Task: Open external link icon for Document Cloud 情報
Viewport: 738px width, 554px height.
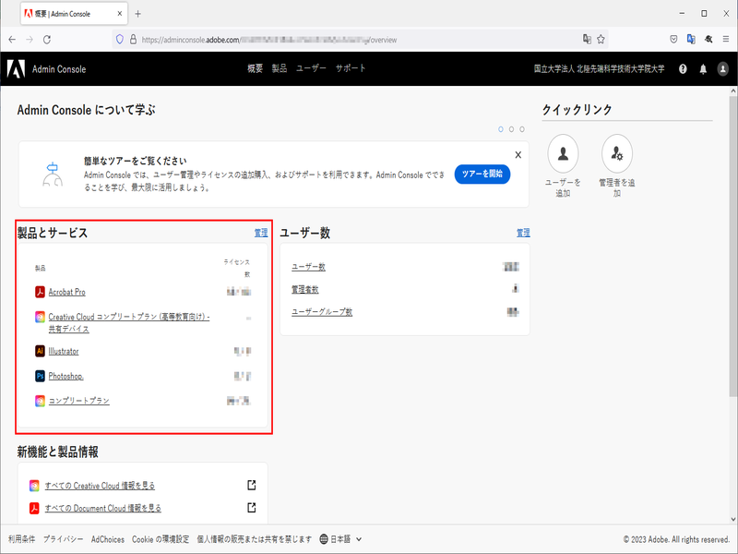Action: 252,507
